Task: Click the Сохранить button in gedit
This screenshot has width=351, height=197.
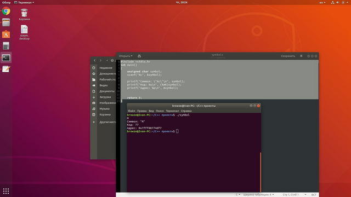Action: pos(288,56)
